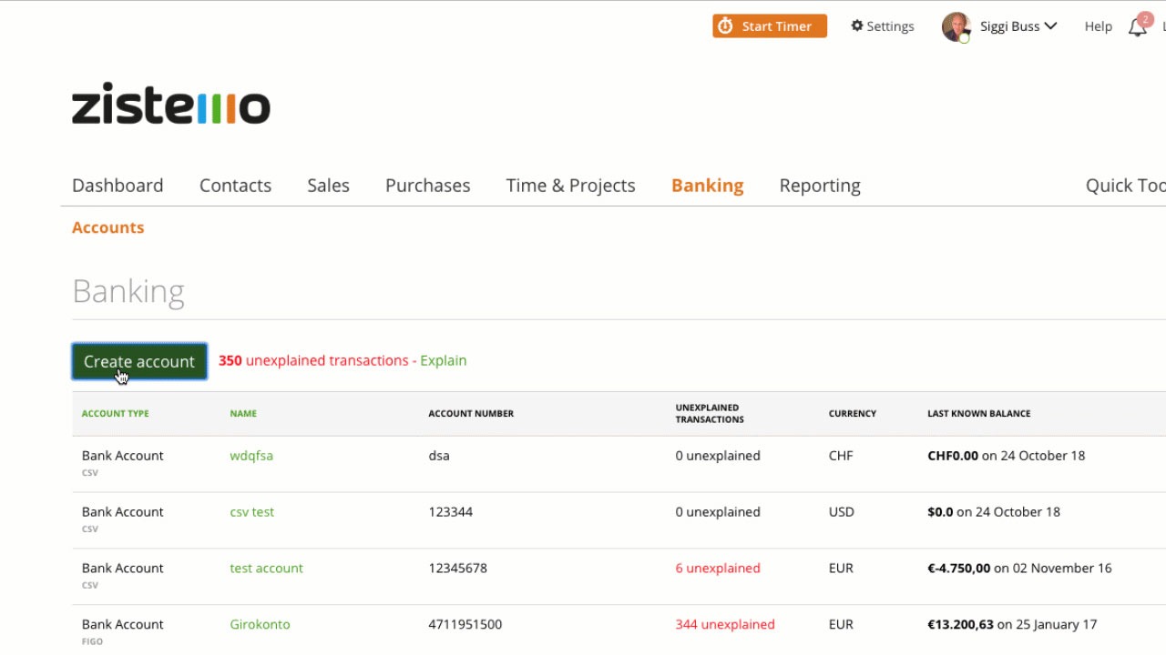Image resolution: width=1166 pixels, height=655 pixels.
Task: Click the €-4.750,00 balance cell
Action: [1019, 569]
